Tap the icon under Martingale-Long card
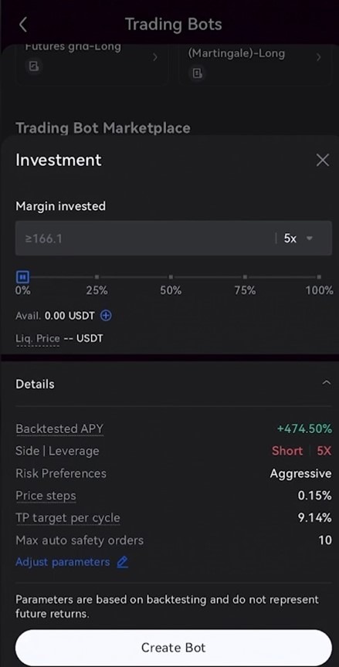 point(198,73)
